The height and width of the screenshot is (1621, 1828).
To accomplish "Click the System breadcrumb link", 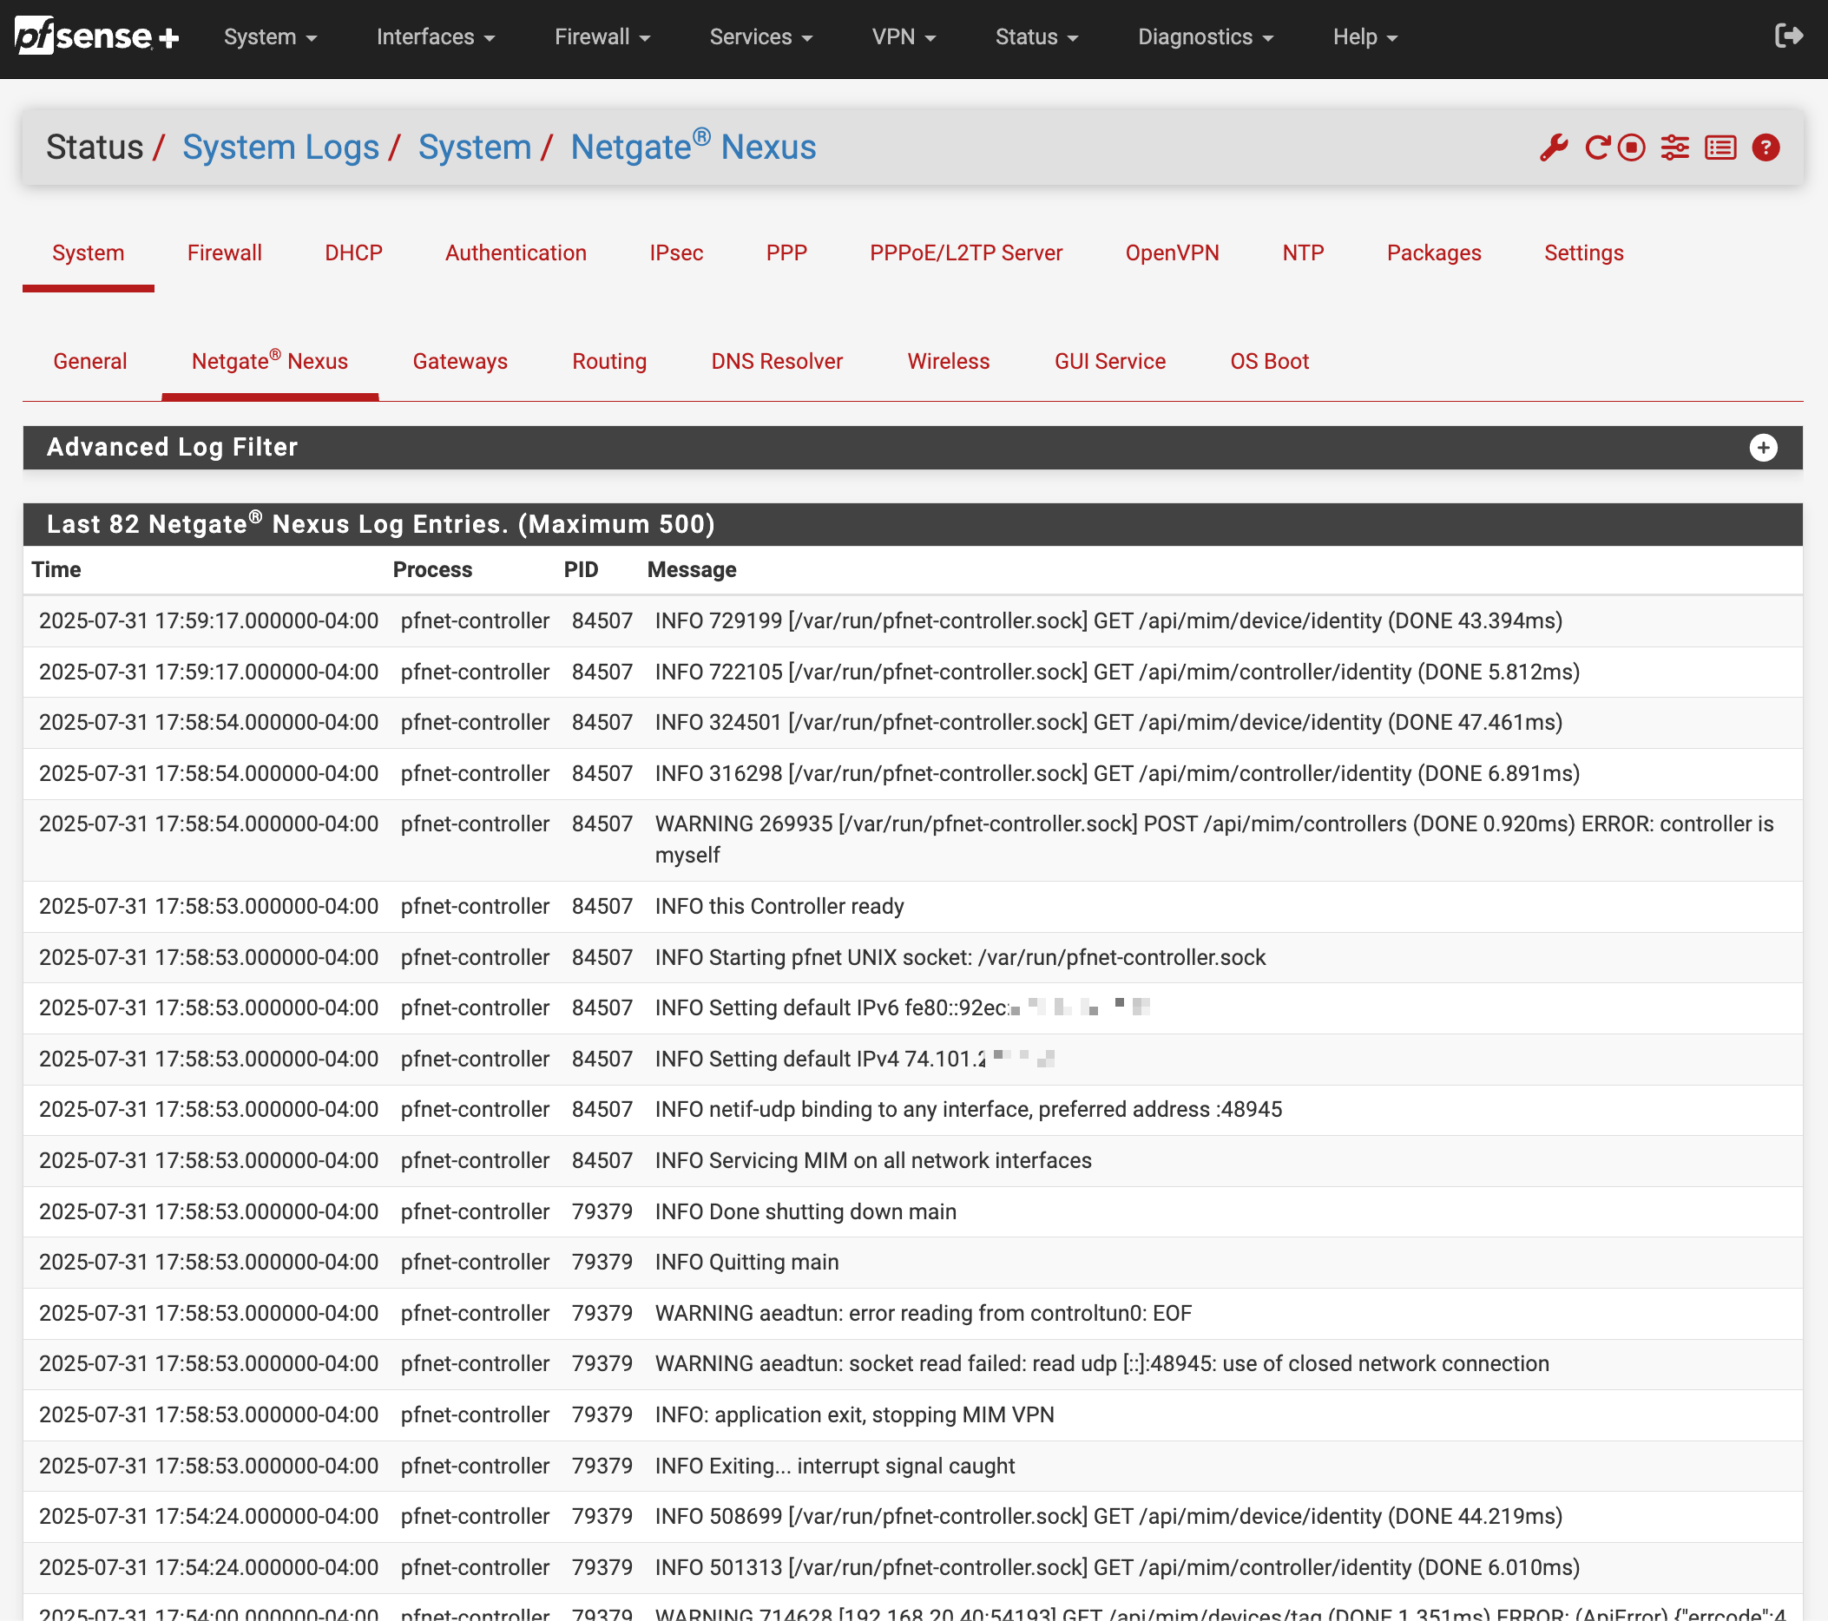I will click(475, 148).
